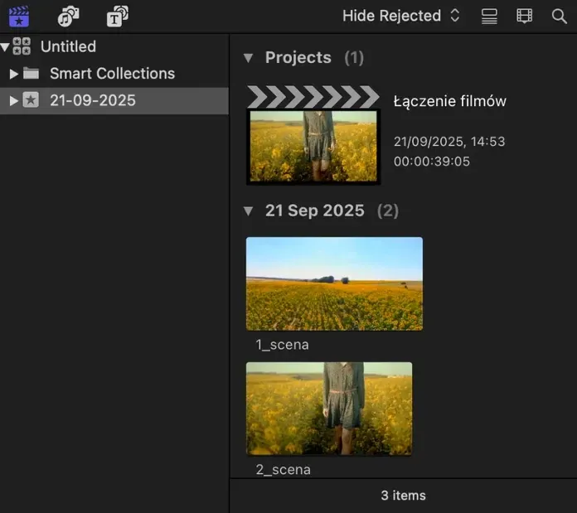The image size is (577, 513).
Task: Click the Untitled library grid icon
Action: [22, 46]
